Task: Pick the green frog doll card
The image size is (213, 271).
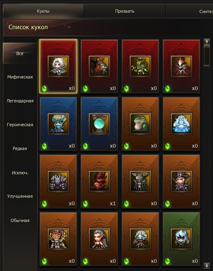Action: pos(140,124)
